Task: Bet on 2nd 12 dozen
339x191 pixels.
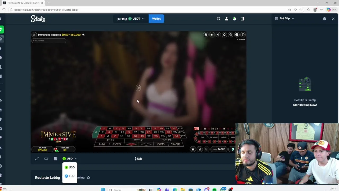Action: coord(139,140)
